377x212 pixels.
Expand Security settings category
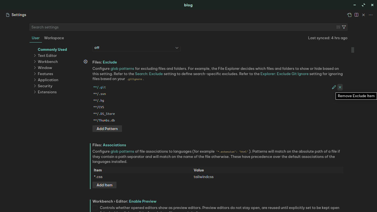click(35, 86)
